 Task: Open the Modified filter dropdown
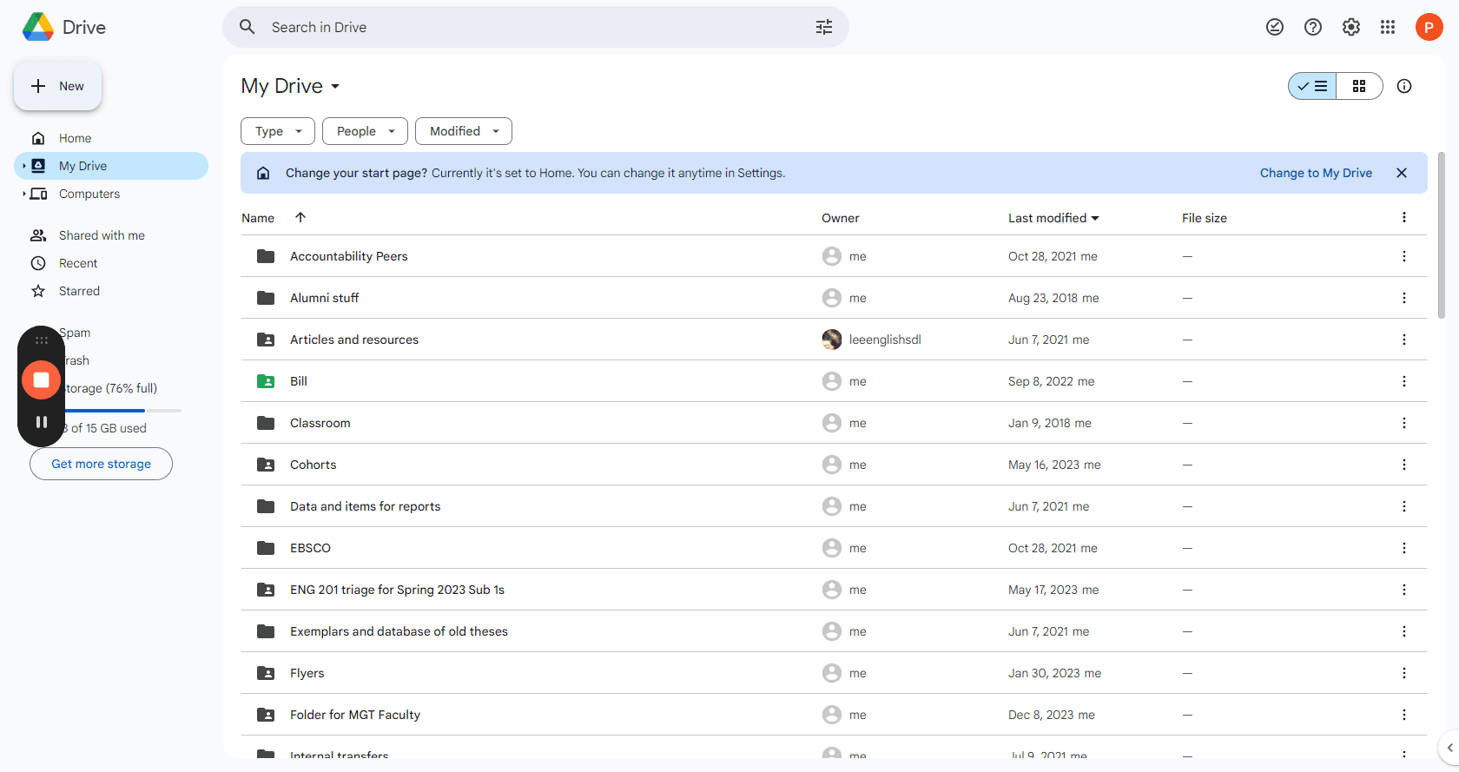(x=464, y=131)
